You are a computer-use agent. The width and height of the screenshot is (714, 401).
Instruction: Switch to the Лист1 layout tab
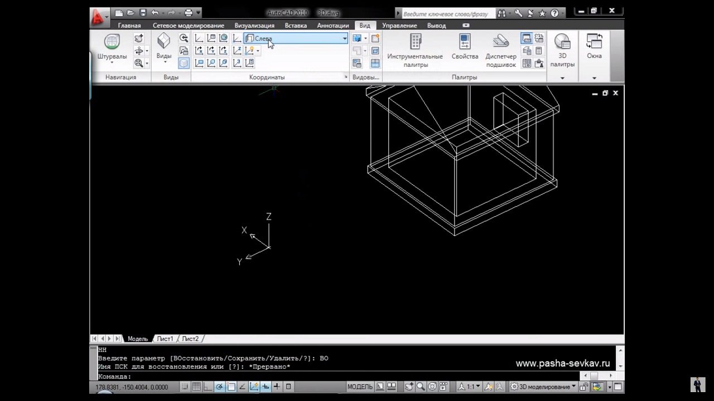click(165, 339)
